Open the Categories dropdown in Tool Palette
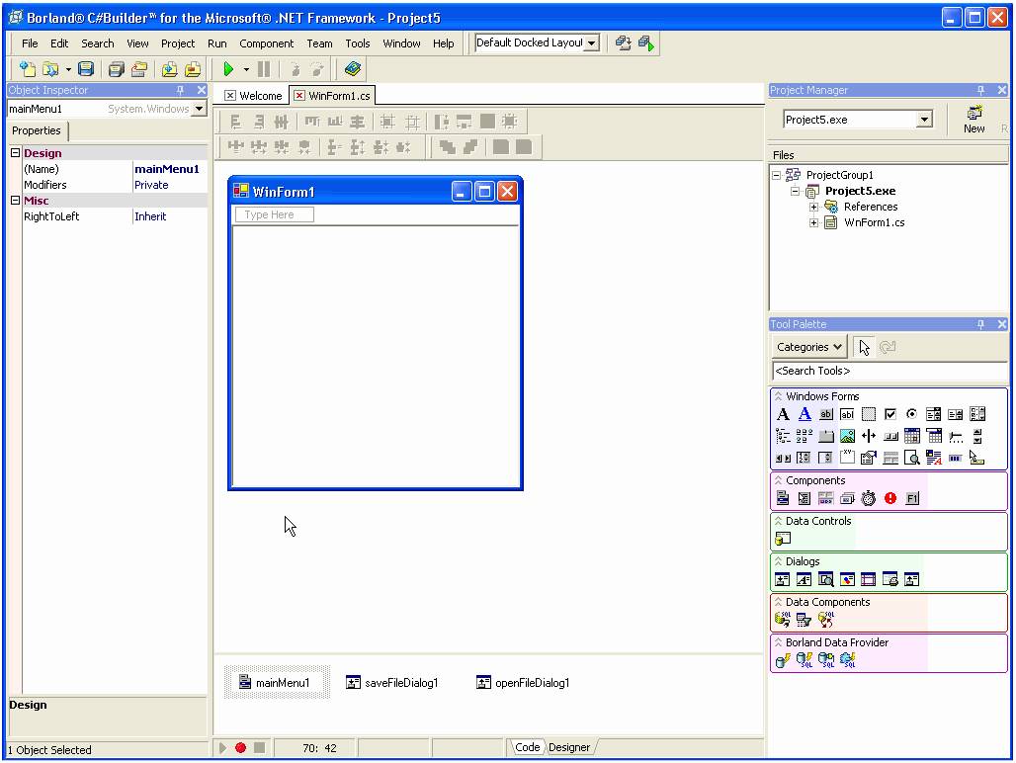Viewport: 1016px width, 763px height. [x=809, y=347]
